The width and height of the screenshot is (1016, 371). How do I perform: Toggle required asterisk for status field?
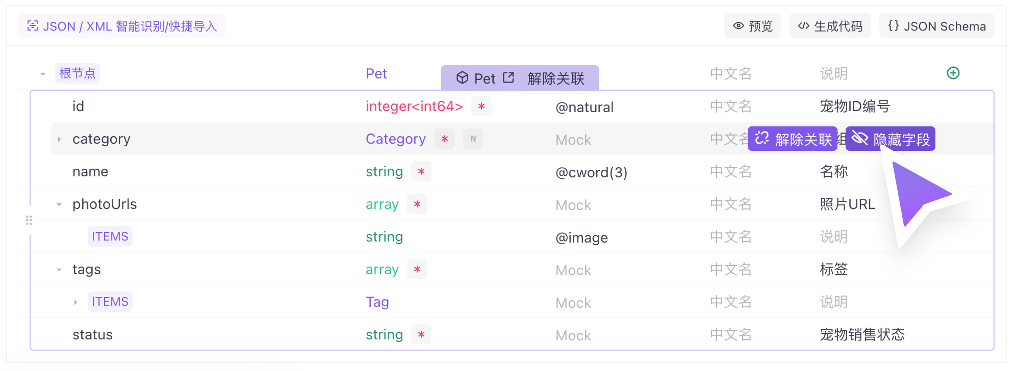click(421, 334)
